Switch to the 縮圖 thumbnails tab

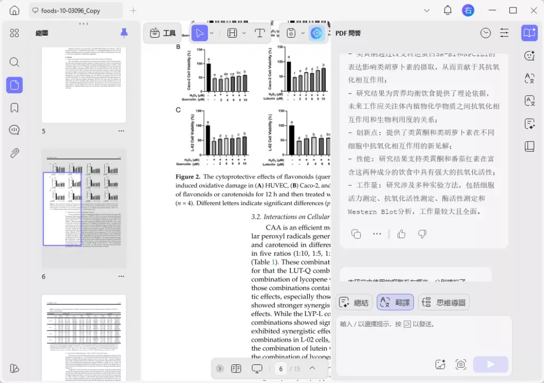click(x=41, y=33)
